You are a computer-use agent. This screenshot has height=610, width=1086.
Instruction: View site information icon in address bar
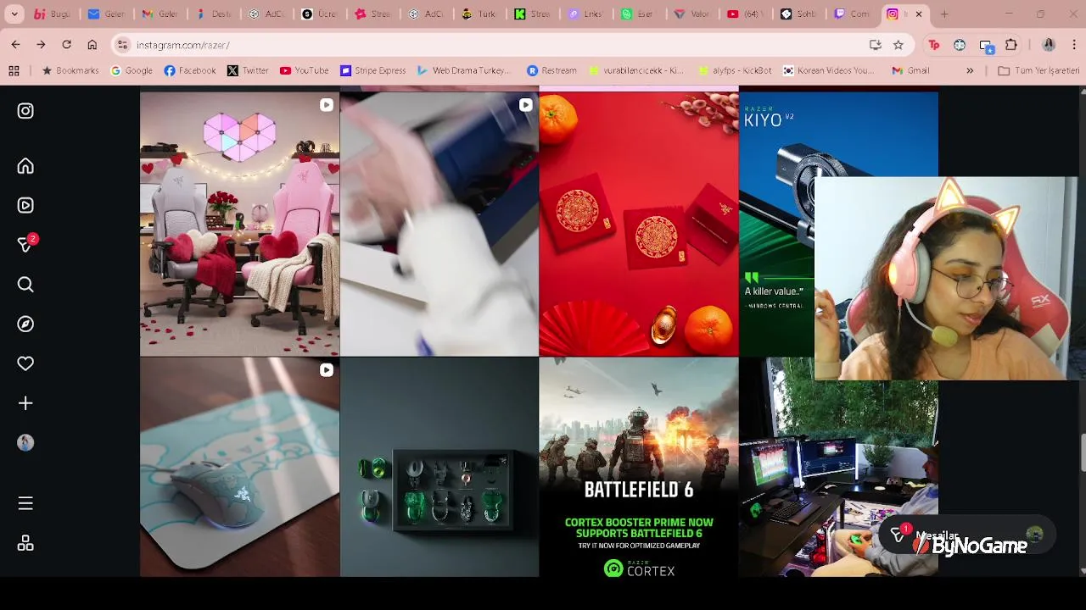(122, 45)
